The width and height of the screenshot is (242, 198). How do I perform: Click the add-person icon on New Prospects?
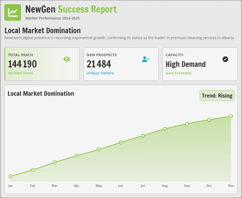click(x=146, y=59)
